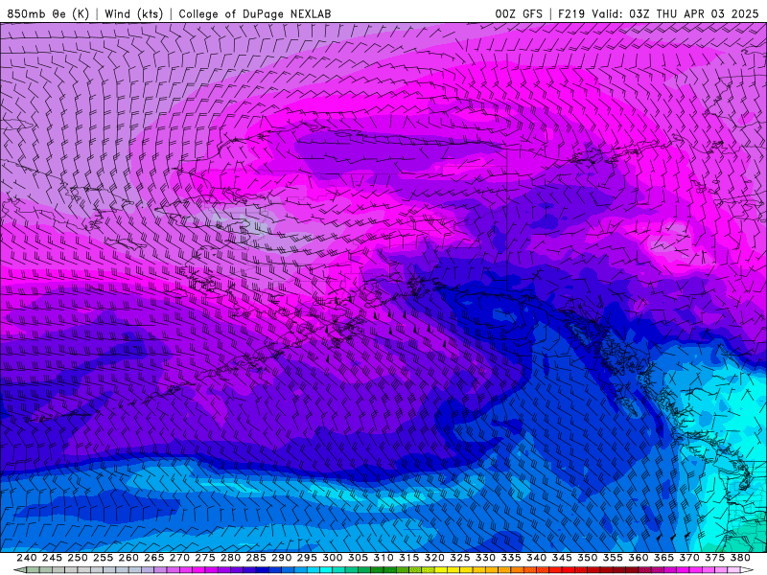Screen dimensions: 767x575
Task: Click the 250 value on the color scale
Action: 78,558
